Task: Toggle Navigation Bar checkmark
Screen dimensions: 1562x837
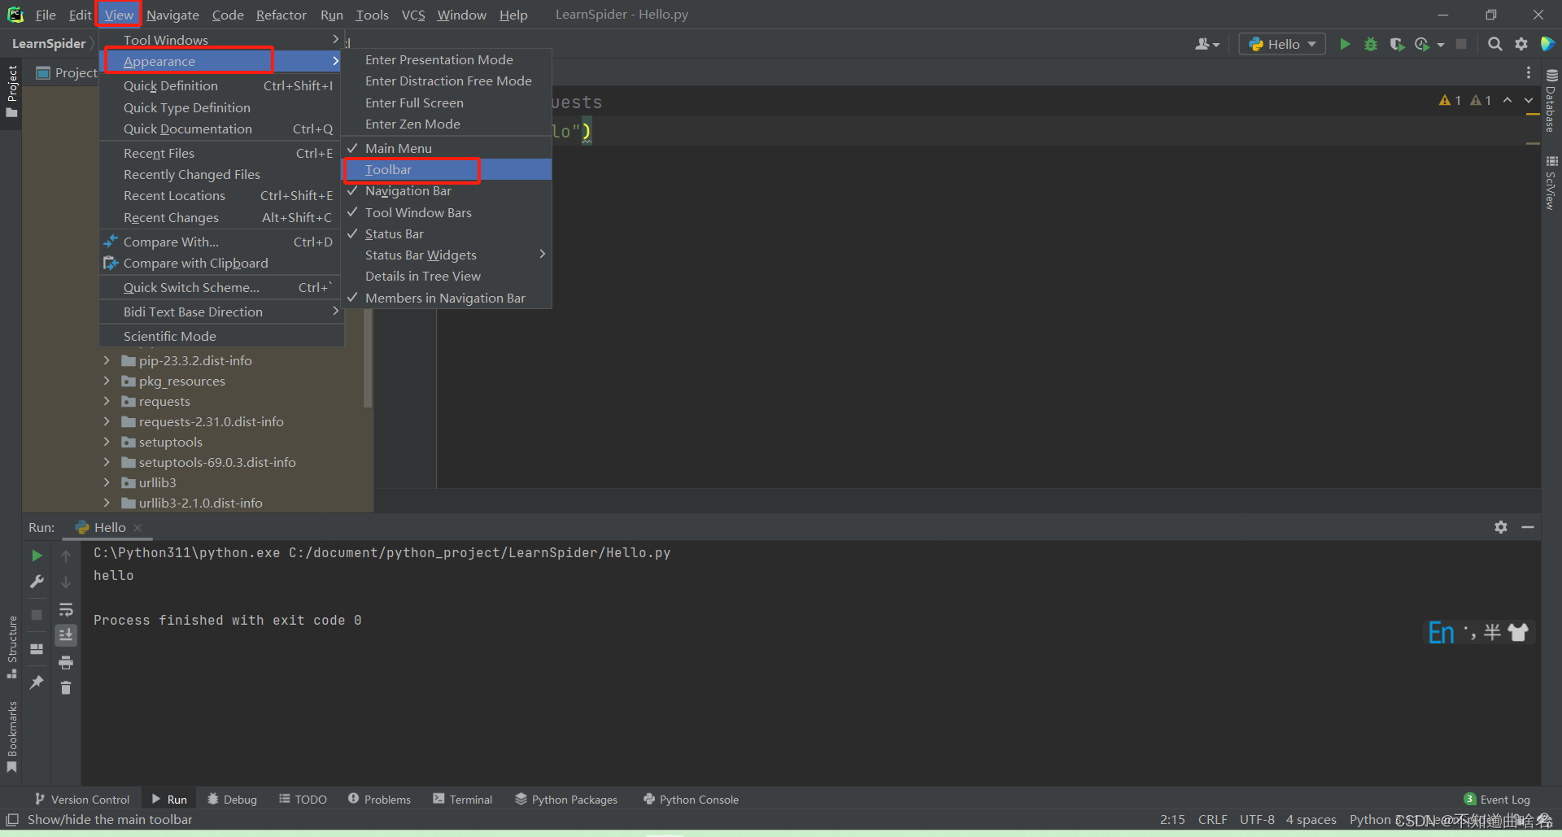Action: [x=447, y=190]
